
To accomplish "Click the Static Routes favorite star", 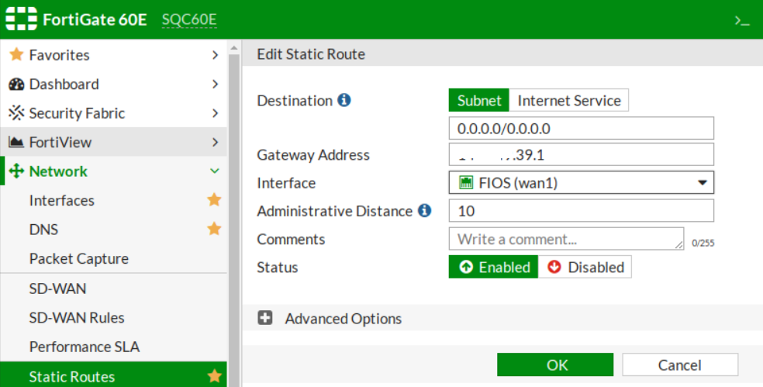I will point(214,376).
